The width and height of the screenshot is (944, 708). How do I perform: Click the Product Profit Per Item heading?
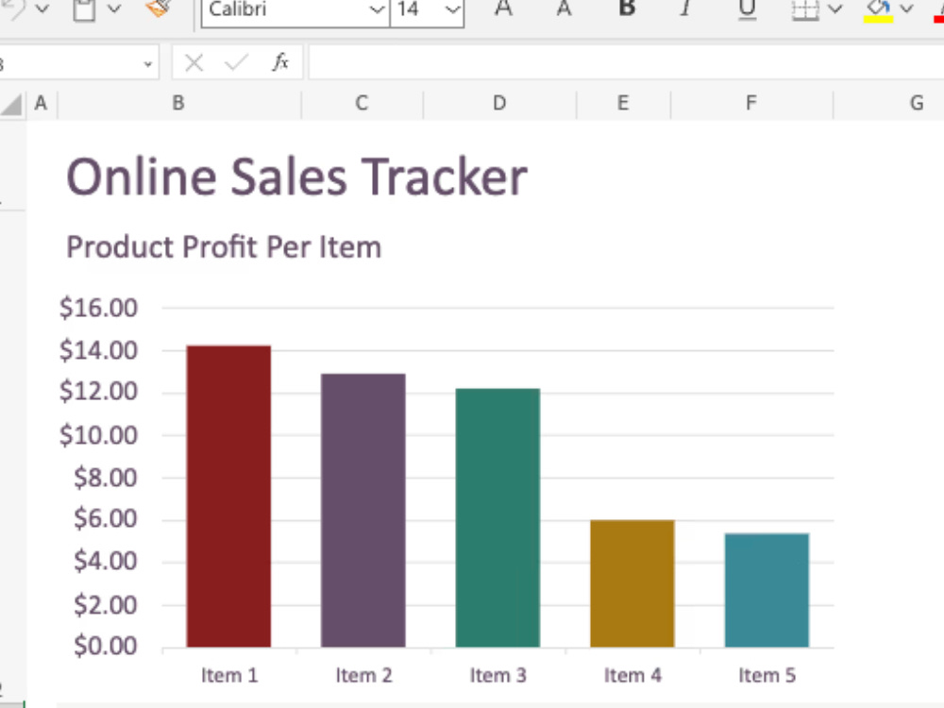(224, 246)
